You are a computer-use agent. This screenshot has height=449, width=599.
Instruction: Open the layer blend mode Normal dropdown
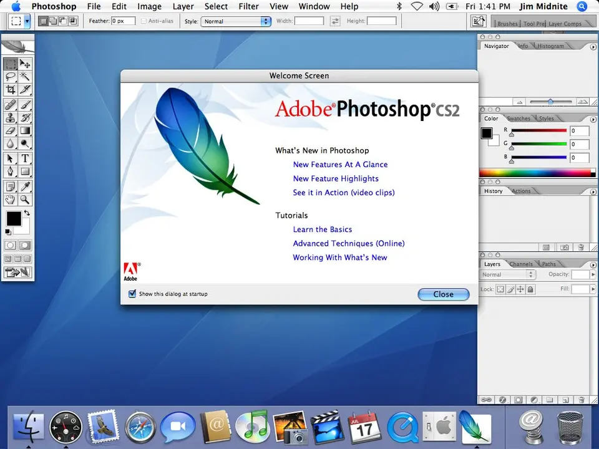508,274
